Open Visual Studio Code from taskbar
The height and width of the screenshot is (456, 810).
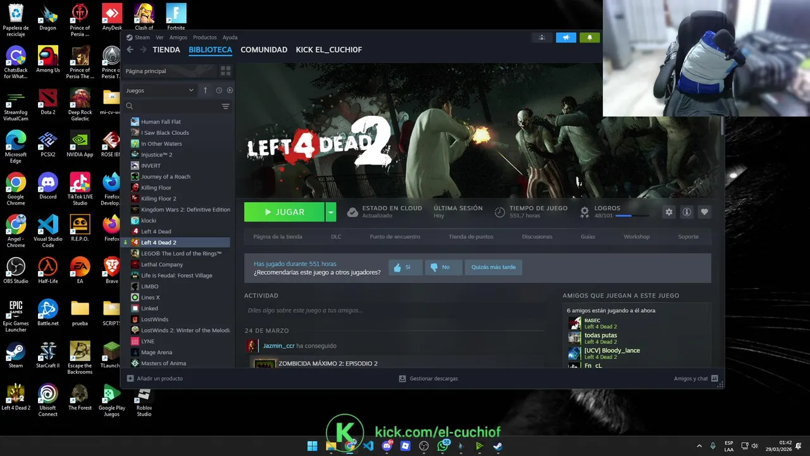point(368,446)
